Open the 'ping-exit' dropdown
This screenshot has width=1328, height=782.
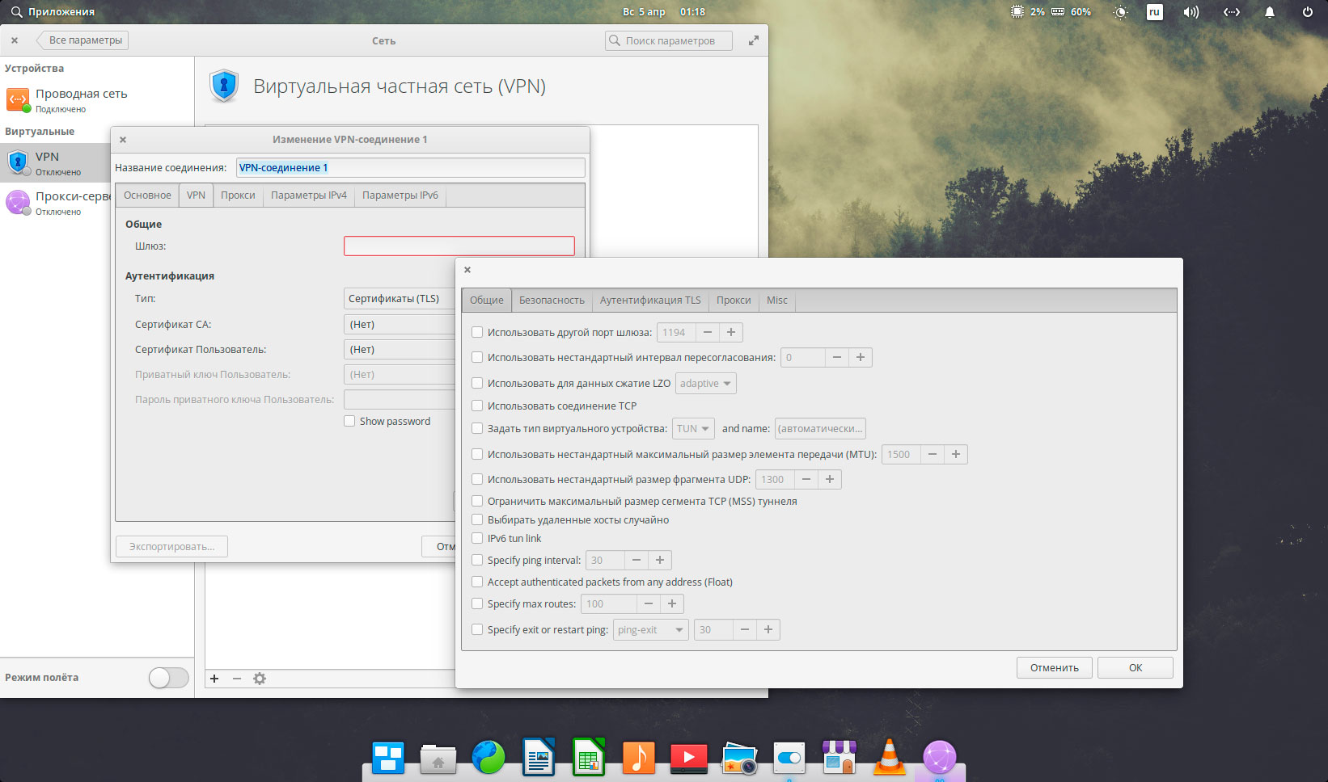(x=650, y=629)
